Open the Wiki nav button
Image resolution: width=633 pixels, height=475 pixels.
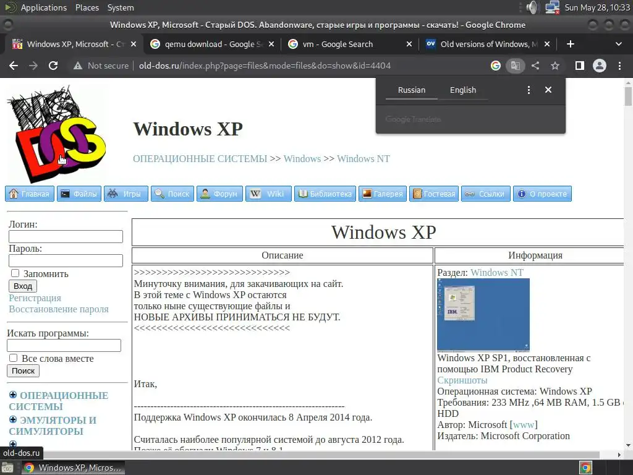pos(268,194)
